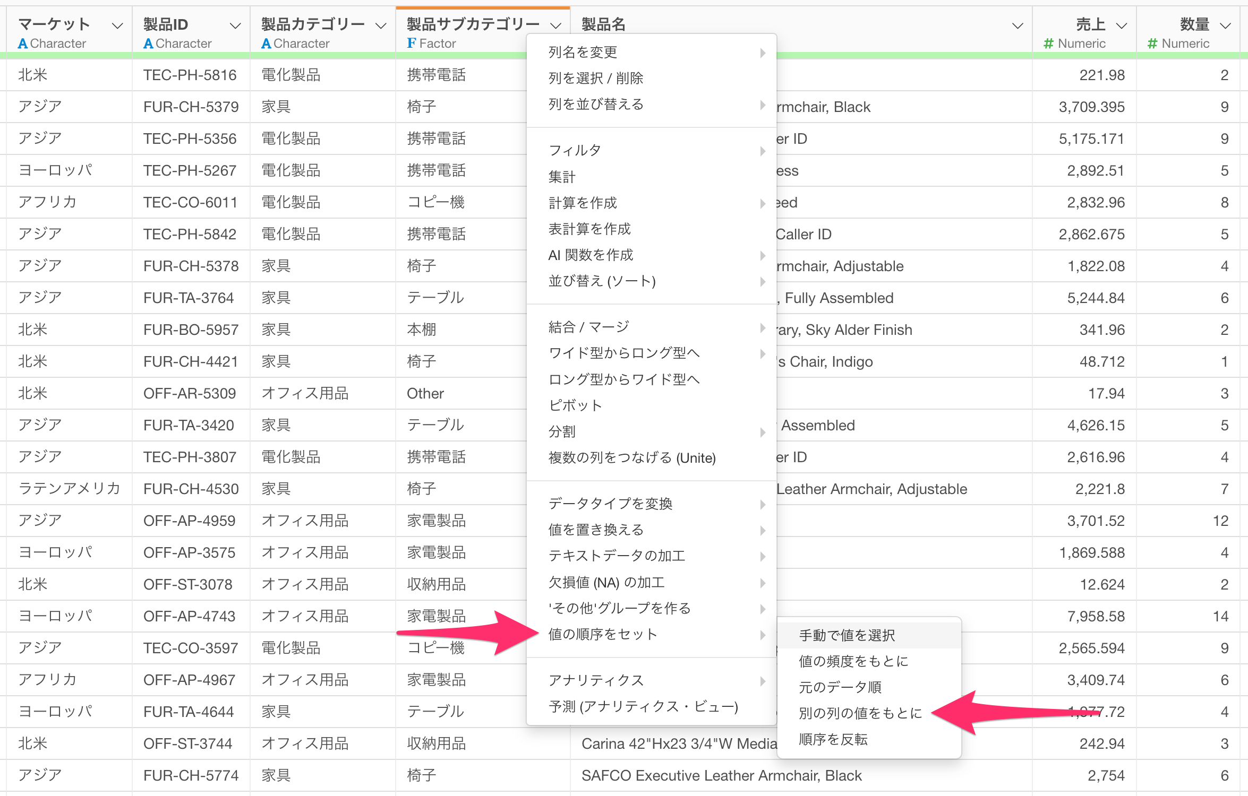Click Numeric hash icon under 数量

click(1152, 44)
